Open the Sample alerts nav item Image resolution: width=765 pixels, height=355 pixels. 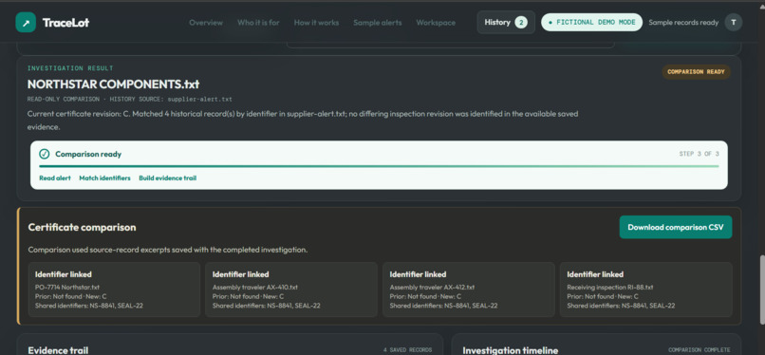[378, 23]
